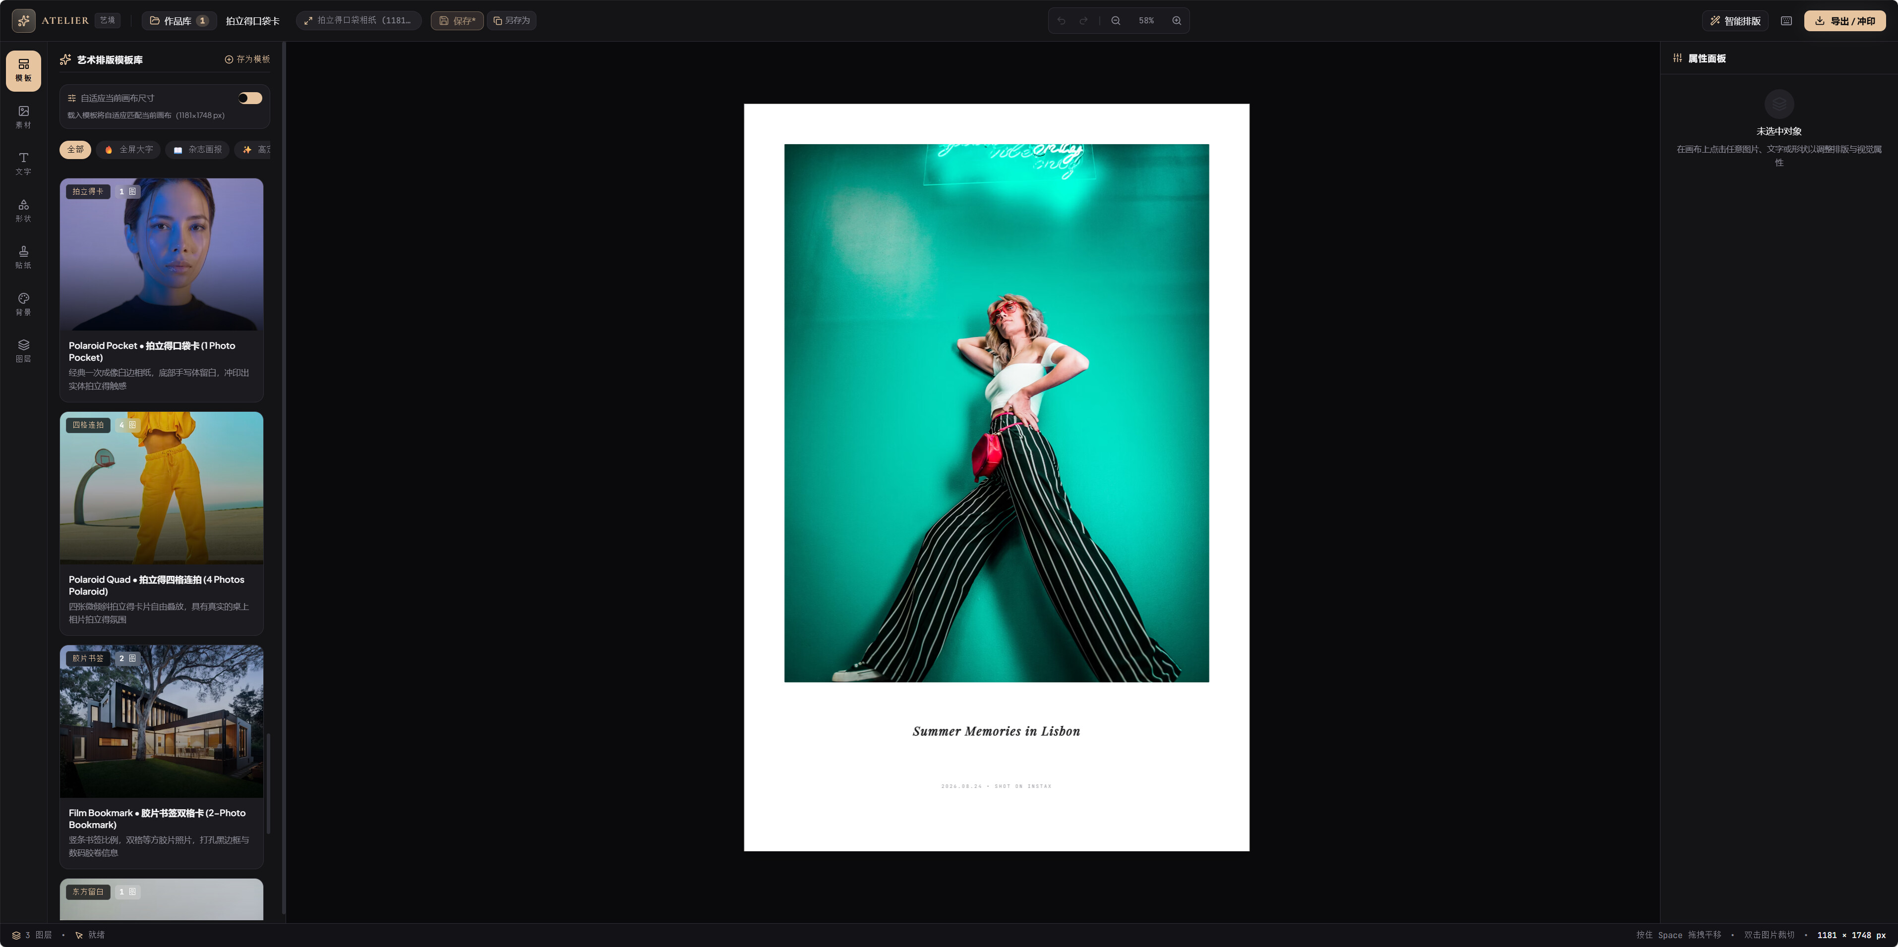Click the 存为模板 save as template button
The image size is (1898, 947).
[247, 59]
